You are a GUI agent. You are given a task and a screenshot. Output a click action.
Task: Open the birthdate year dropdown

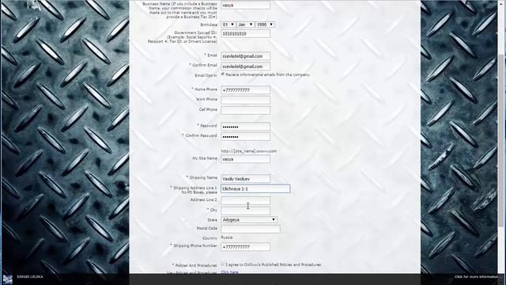265,25
